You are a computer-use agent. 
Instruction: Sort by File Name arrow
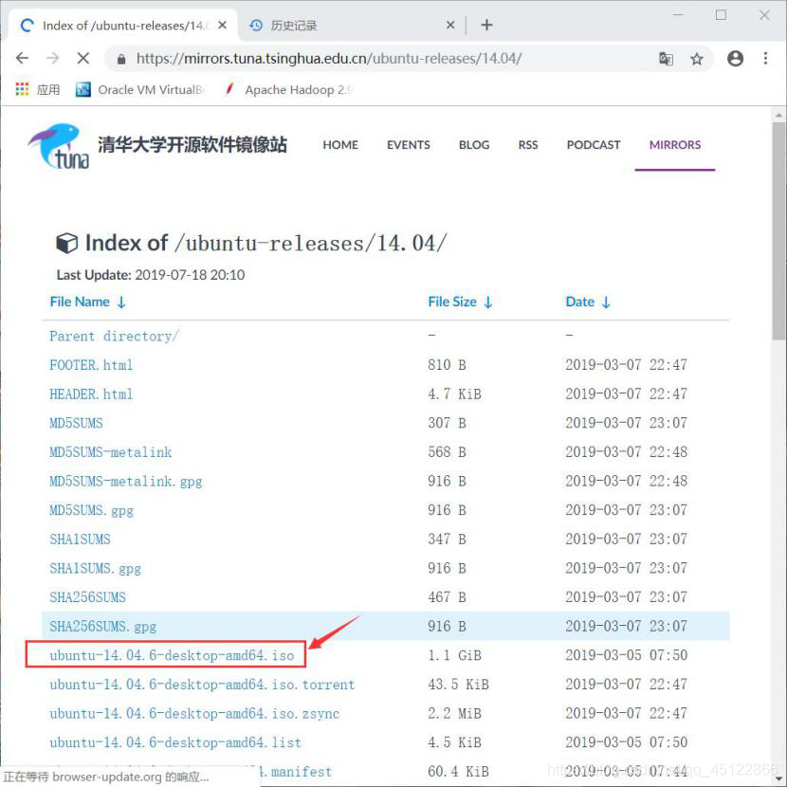point(121,302)
